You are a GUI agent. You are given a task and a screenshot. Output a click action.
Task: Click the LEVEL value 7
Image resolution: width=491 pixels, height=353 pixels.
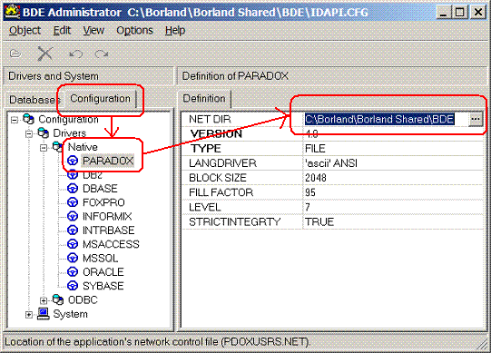point(308,207)
